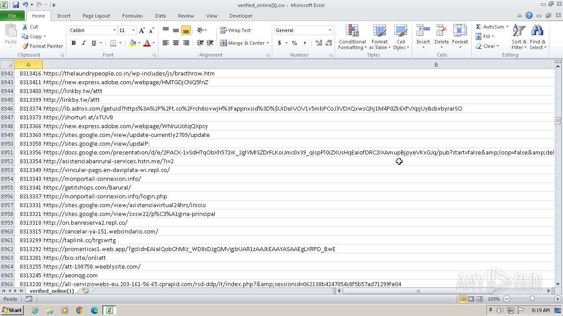Click the Insert Worksheet icon
The height and width of the screenshot is (316, 563).
tap(85, 291)
